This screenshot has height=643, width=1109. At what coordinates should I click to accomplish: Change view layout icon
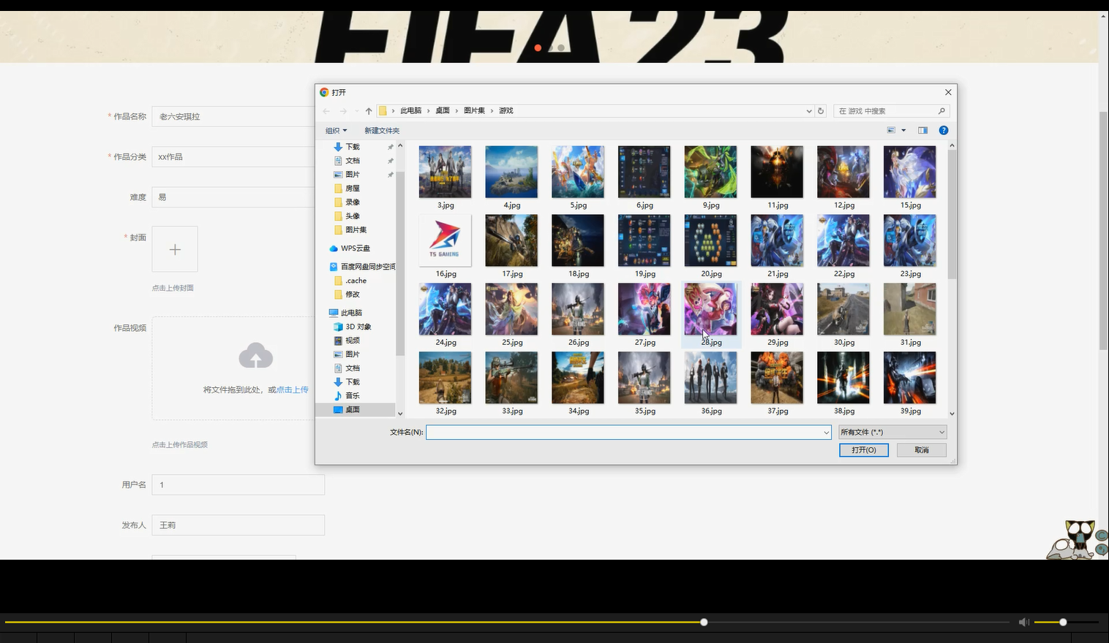tap(891, 130)
